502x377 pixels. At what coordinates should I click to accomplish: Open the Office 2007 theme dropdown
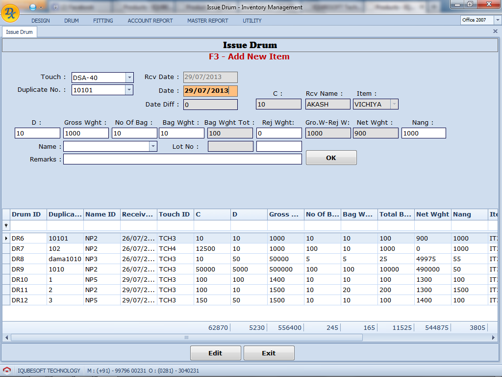pos(497,20)
